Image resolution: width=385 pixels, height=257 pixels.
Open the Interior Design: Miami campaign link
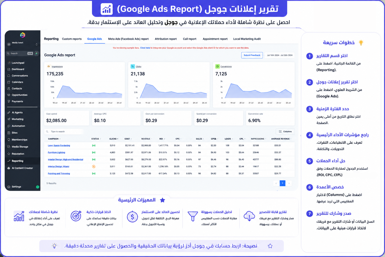point(58,167)
